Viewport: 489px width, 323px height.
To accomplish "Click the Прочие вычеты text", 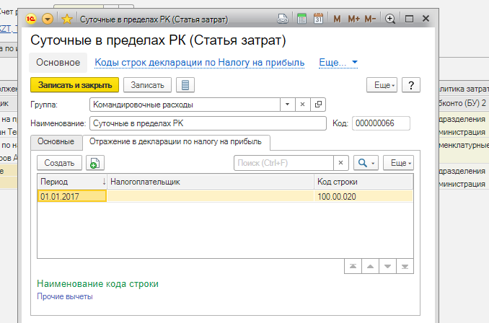I will 65,296.
